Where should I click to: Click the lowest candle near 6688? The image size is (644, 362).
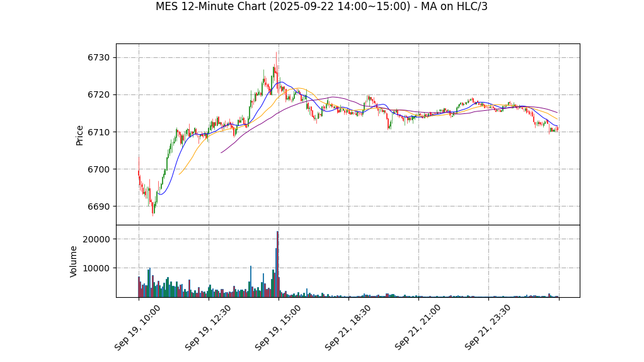pyautogui.click(x=153, y=208)
